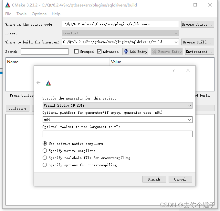Click the Add Entry button with the plus icon

click(135, 52)
